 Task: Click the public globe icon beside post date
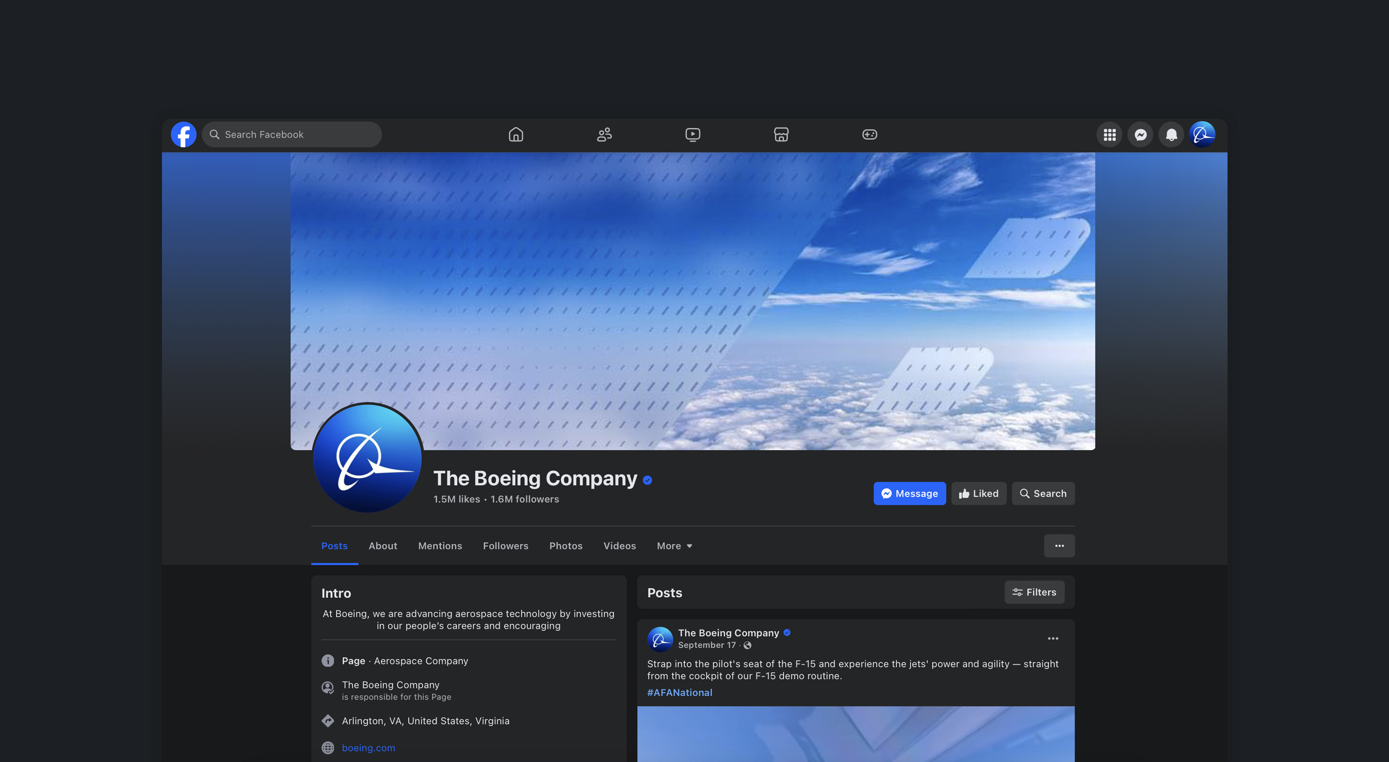[747, 645]
